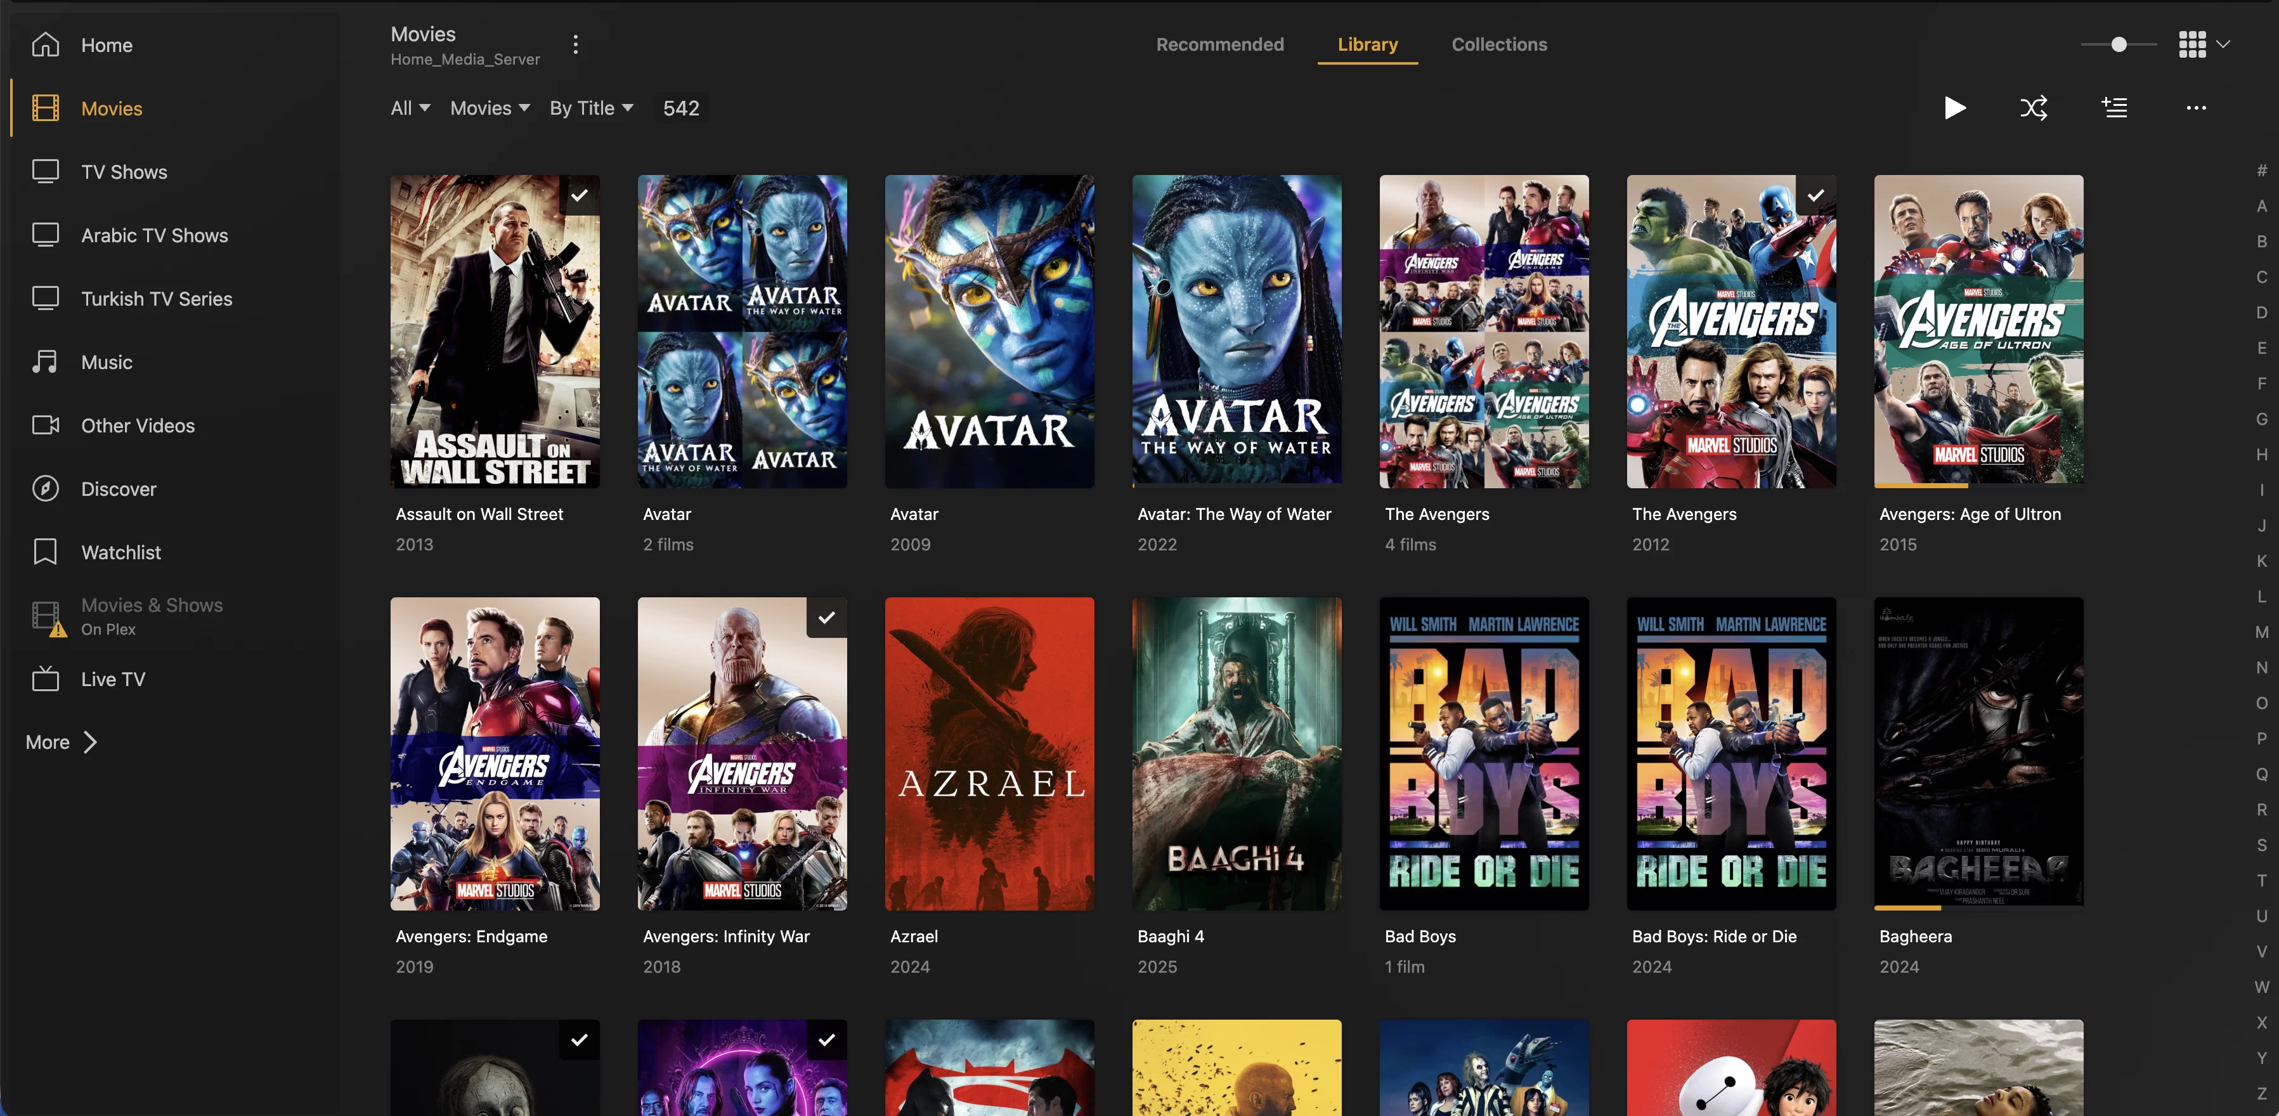Toggle watched checkmark on Avengers: Infinity War

826,618
